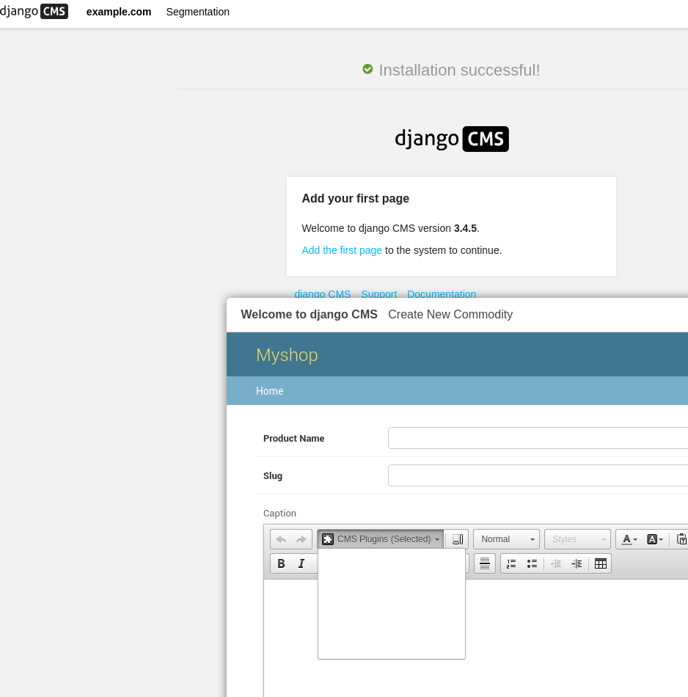Click the Slug input field
Image resolution: width=688 pixels, height=697 pixels.
[538, 475]
